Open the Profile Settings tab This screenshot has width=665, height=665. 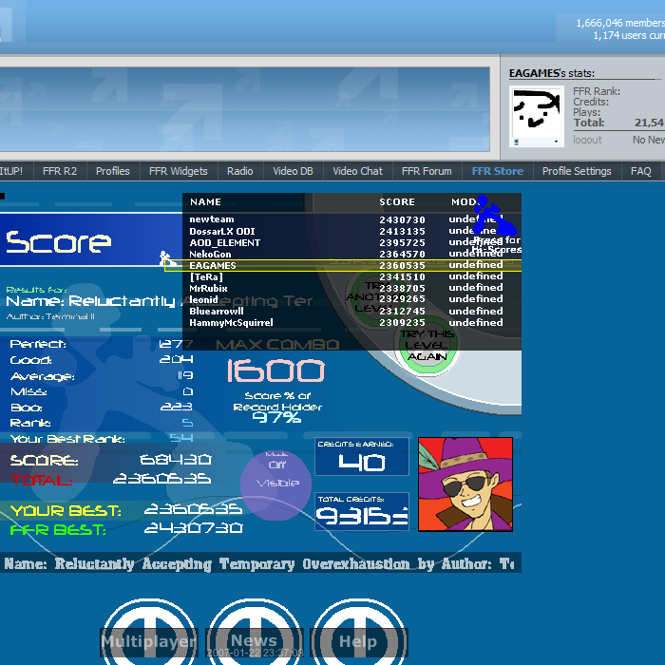577,171
